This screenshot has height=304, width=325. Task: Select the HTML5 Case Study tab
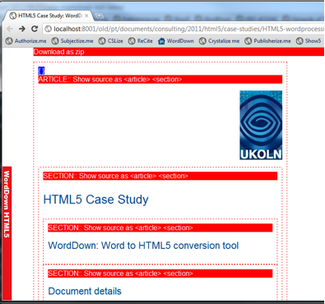point(49,16)
